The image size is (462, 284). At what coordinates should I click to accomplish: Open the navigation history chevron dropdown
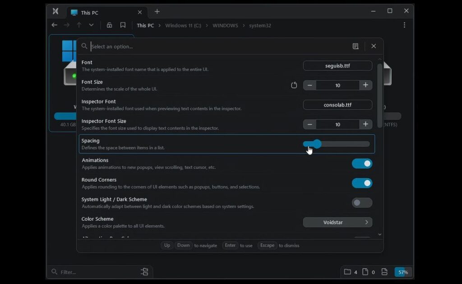(92, 25)
